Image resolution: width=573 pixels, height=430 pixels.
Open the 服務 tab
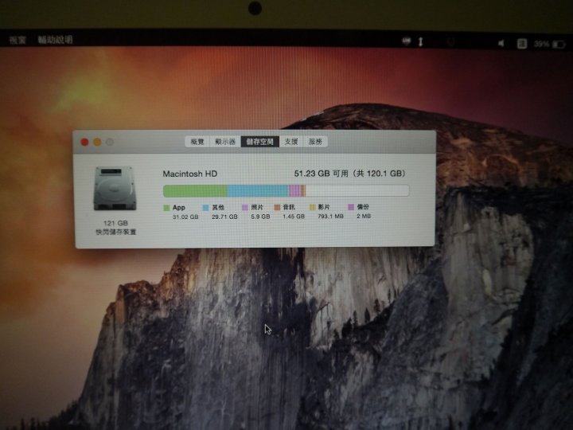click(x=315, y=142)
